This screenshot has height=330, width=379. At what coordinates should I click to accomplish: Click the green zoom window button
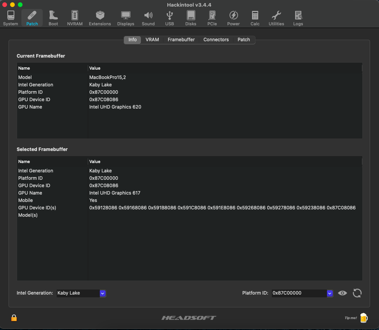20,5
